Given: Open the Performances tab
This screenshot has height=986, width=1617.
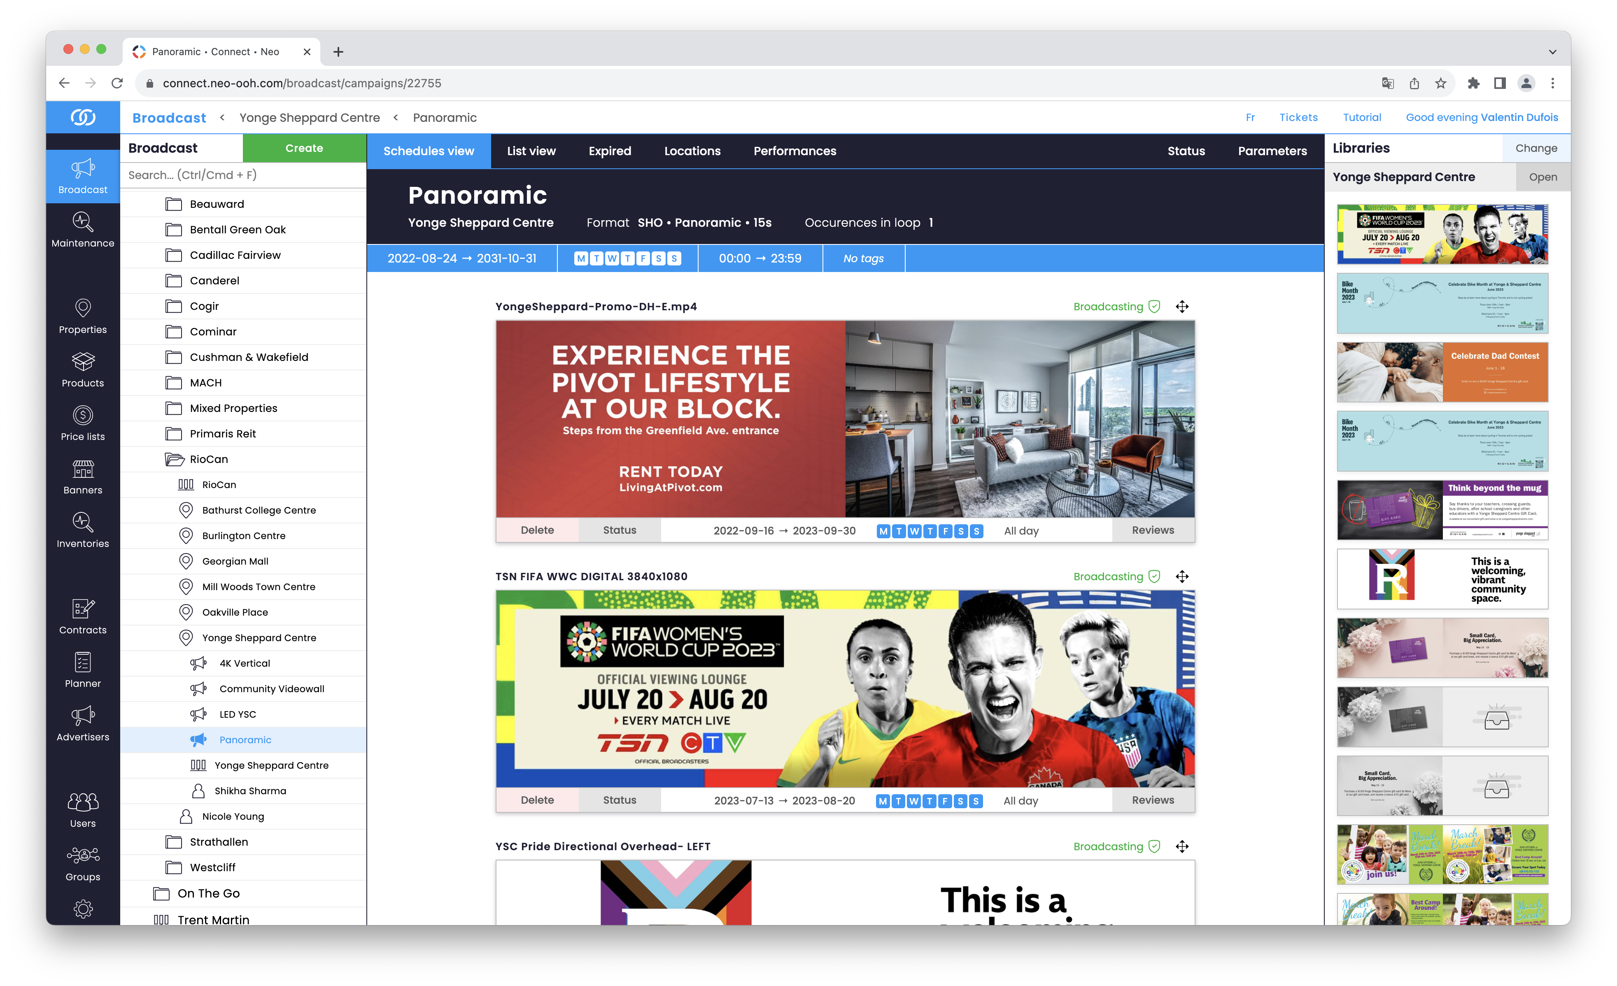Looking at the screenshot, I should pyautogui.click(x=795, y=151).
